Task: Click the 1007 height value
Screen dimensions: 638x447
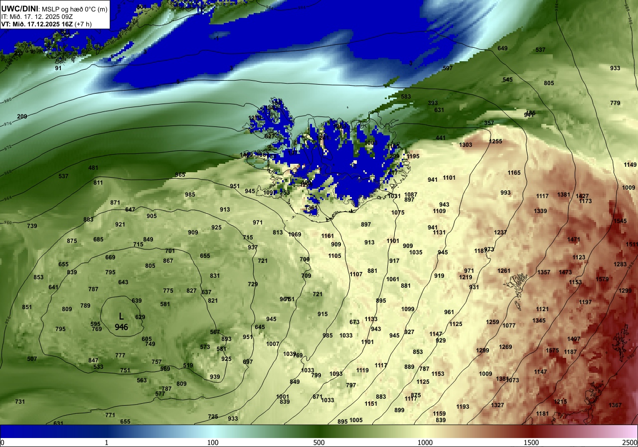Action: 273,344
